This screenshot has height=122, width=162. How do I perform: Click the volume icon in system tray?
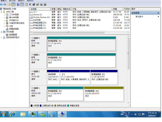(x=136, y=114)
